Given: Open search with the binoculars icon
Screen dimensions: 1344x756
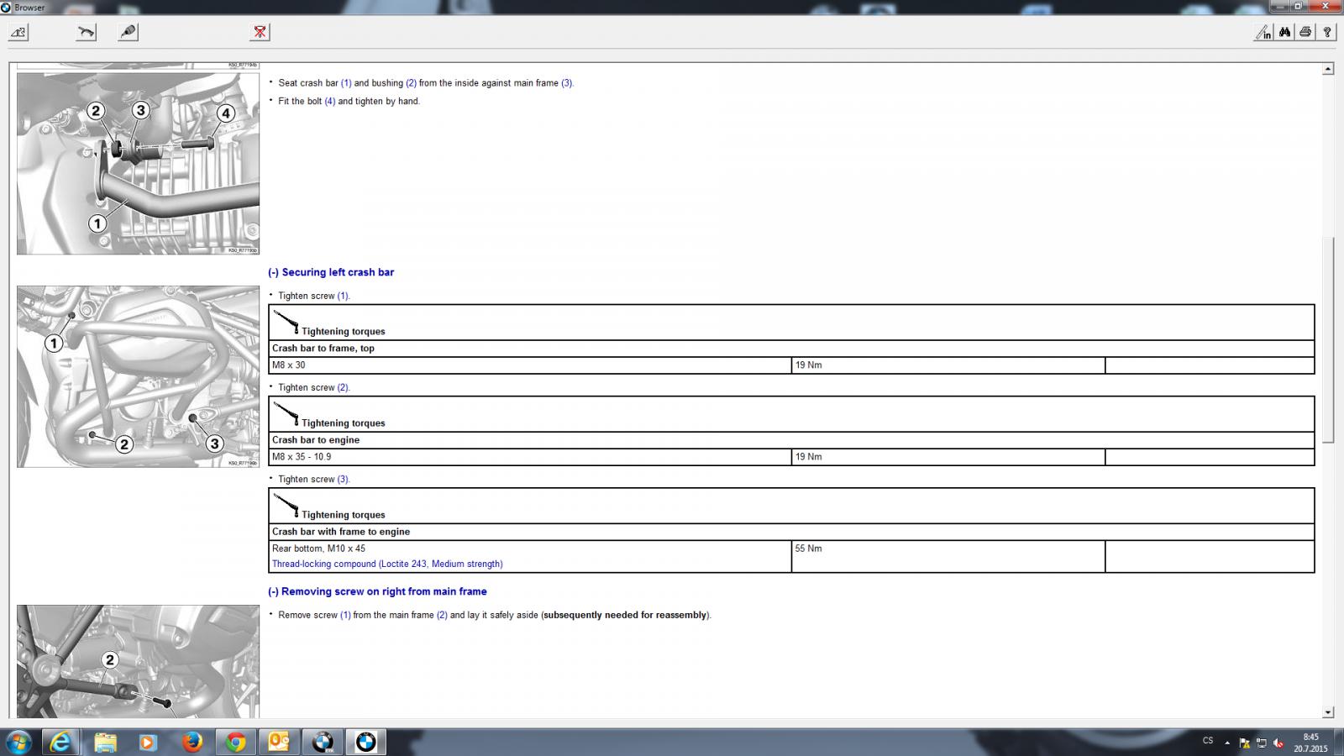Looking at the screenshot, I should [x=1284, y=32].
